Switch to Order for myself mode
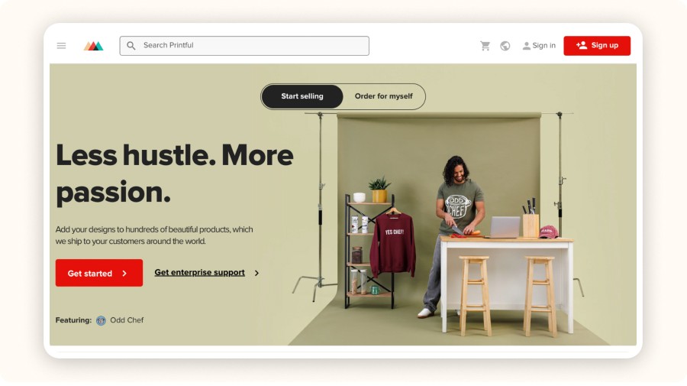Viewport: 687px width, 386px height. pos(383,96)
